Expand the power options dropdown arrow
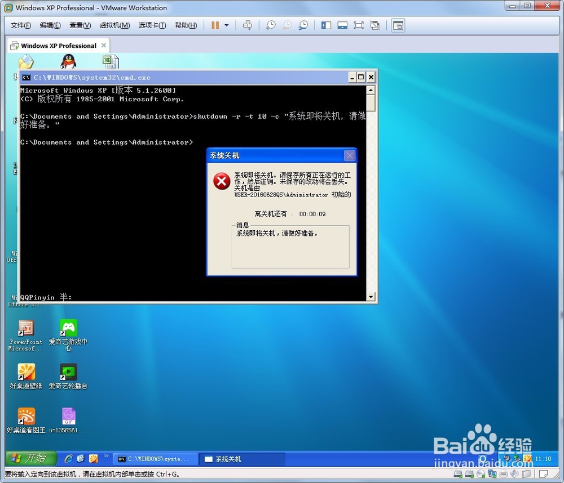The width and height of the screenshot is (564, 483). click(227, 25)
